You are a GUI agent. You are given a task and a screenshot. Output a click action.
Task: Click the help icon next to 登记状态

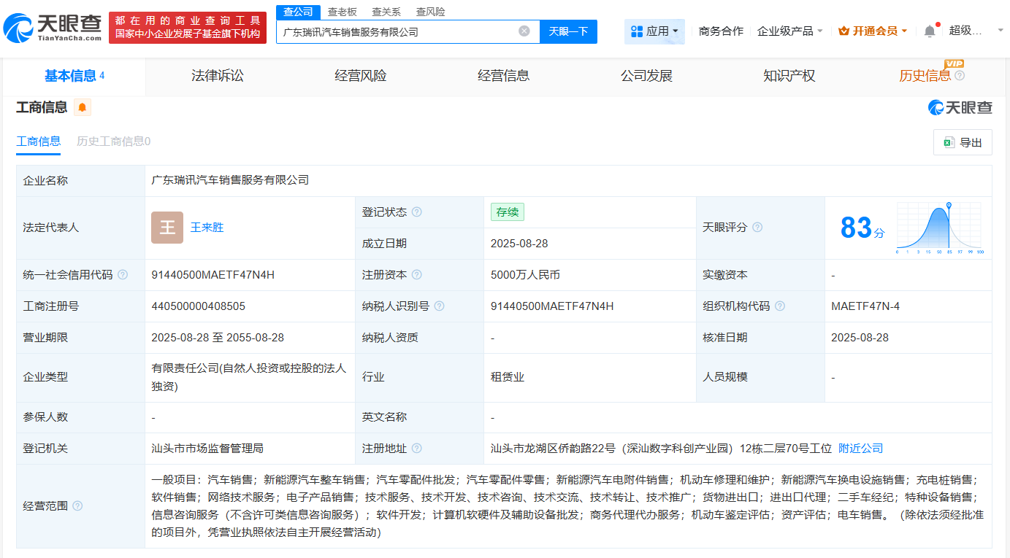point(416,212)
